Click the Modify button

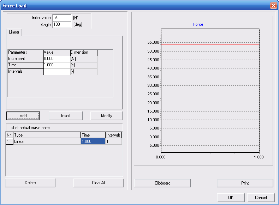click(106, 116)
